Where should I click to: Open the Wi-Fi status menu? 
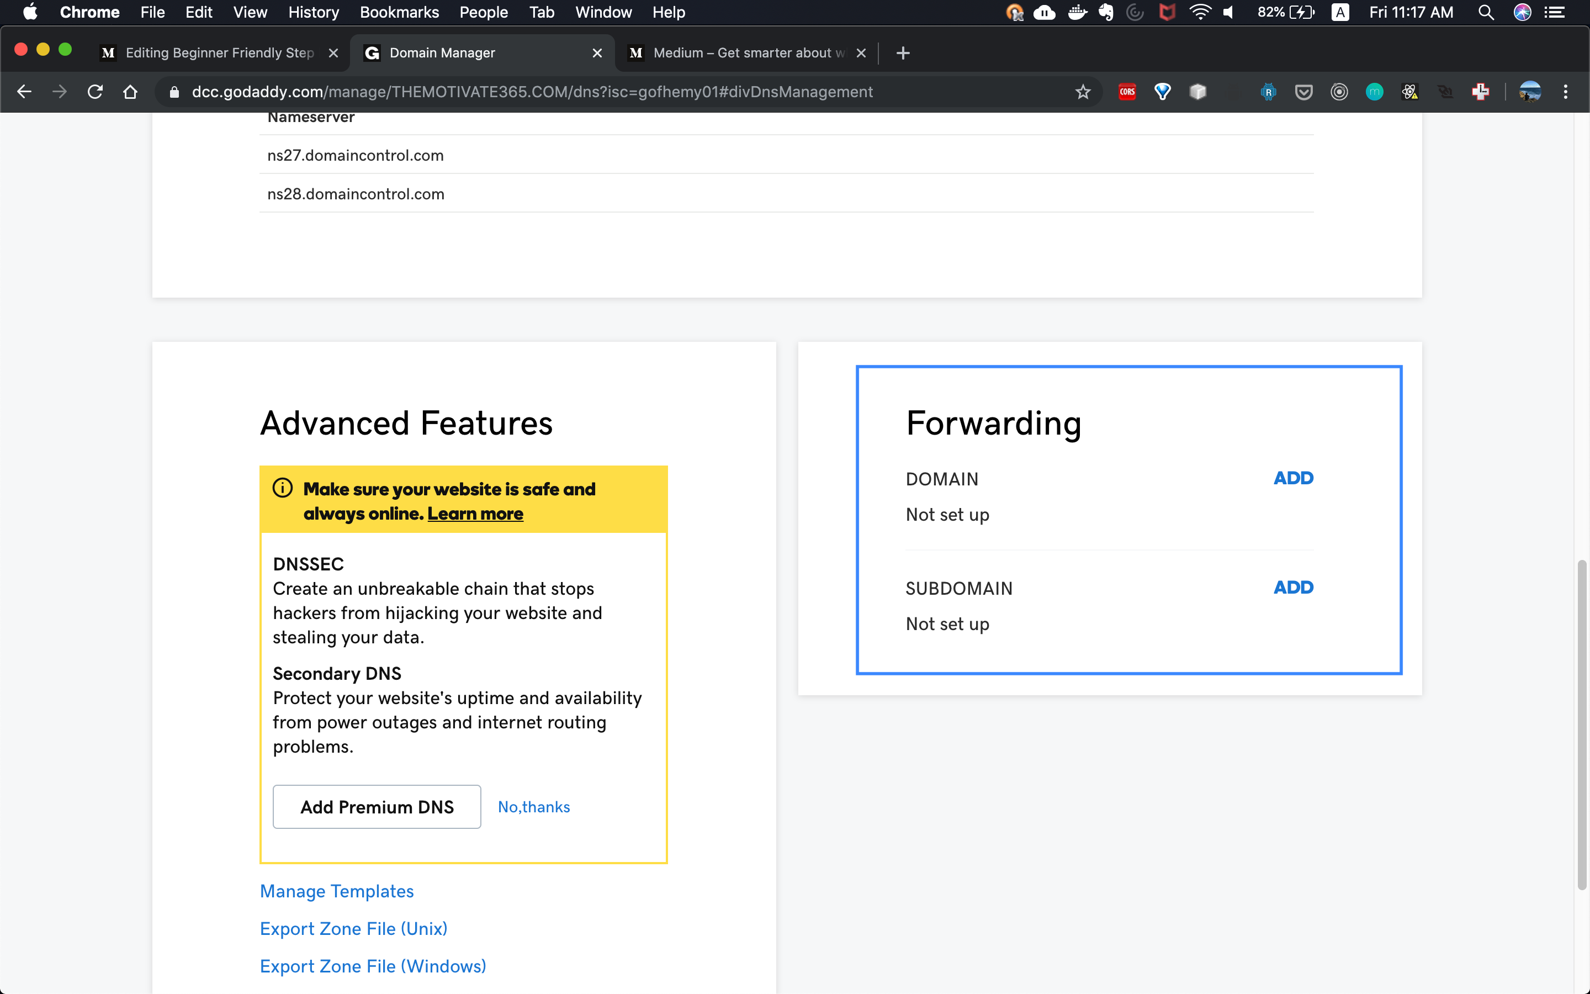coord(1200,13)
